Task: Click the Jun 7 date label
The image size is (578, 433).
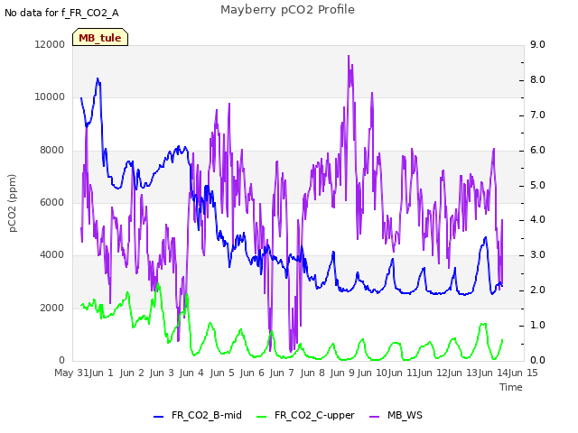Action: 282,373
